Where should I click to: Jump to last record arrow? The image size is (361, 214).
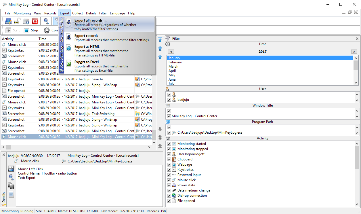160,146
